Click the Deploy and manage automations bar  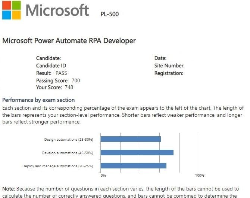pyautogui.click(x=133, y=165)
